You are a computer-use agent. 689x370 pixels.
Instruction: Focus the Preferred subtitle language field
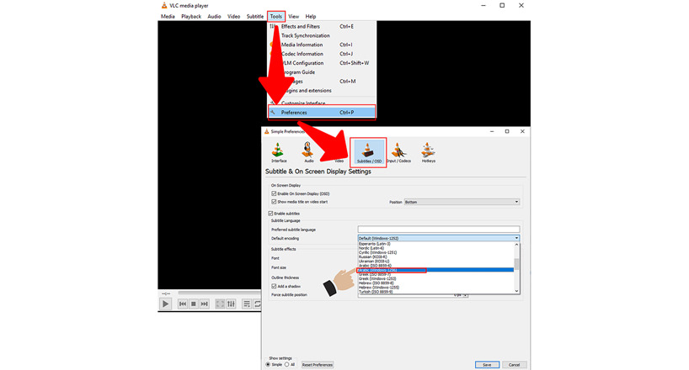pos(439,229)
